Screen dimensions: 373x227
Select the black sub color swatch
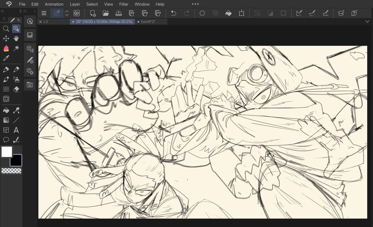(x=16, y=160)
